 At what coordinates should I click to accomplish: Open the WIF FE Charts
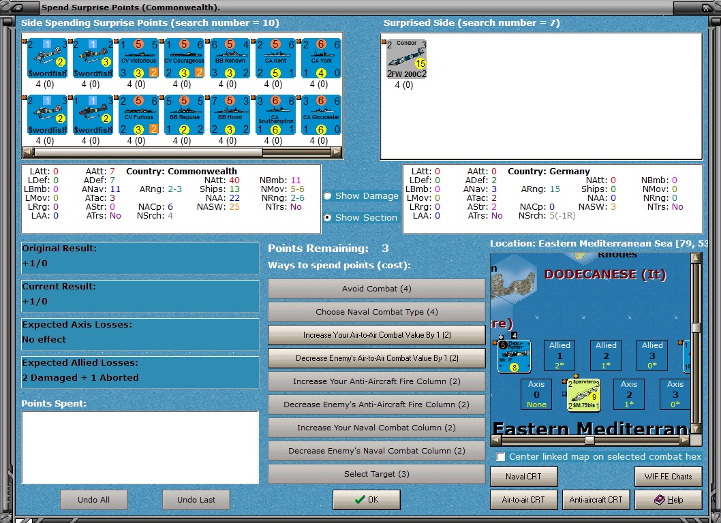pos(668,477)
